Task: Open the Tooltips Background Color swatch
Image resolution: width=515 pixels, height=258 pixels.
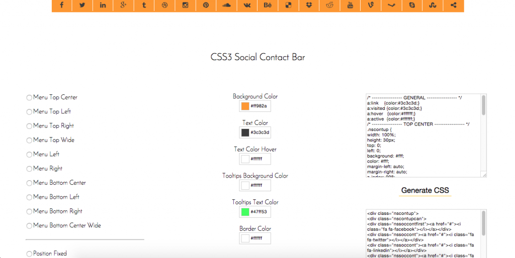Action: 245,186
